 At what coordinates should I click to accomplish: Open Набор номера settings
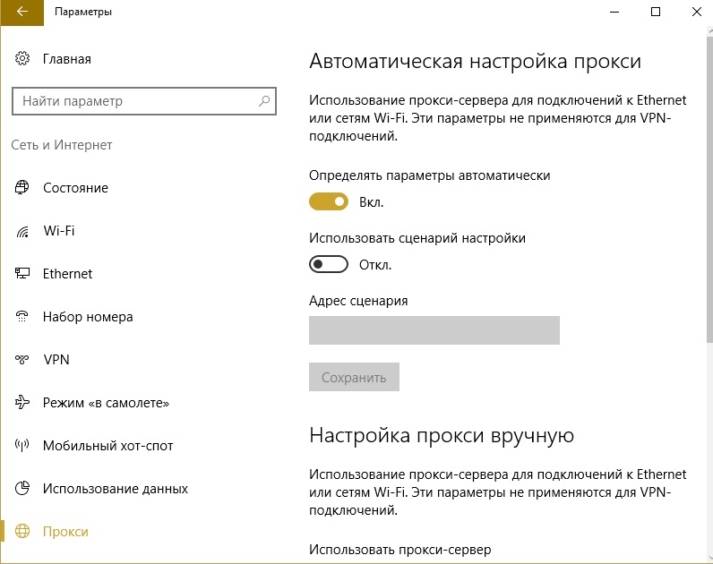coord(88,317)
